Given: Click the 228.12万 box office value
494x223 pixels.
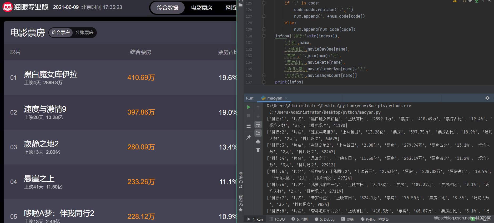Looking at the screenshot, I should pos(141,217).
